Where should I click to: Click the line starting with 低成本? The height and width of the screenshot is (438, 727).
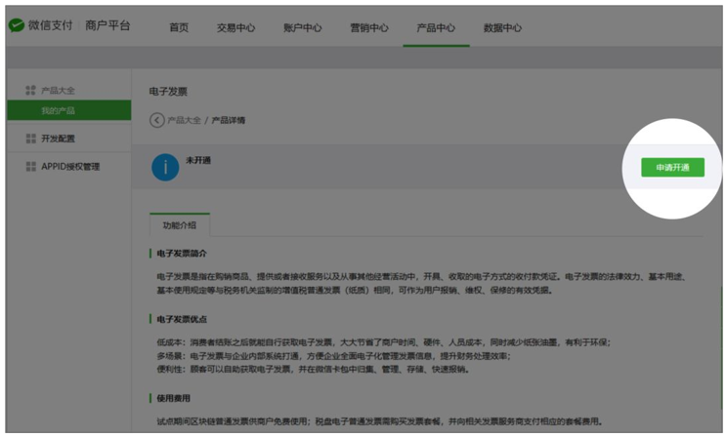tap(384, 342)
